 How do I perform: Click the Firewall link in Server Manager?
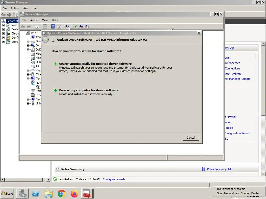click(x=230, y=117)
